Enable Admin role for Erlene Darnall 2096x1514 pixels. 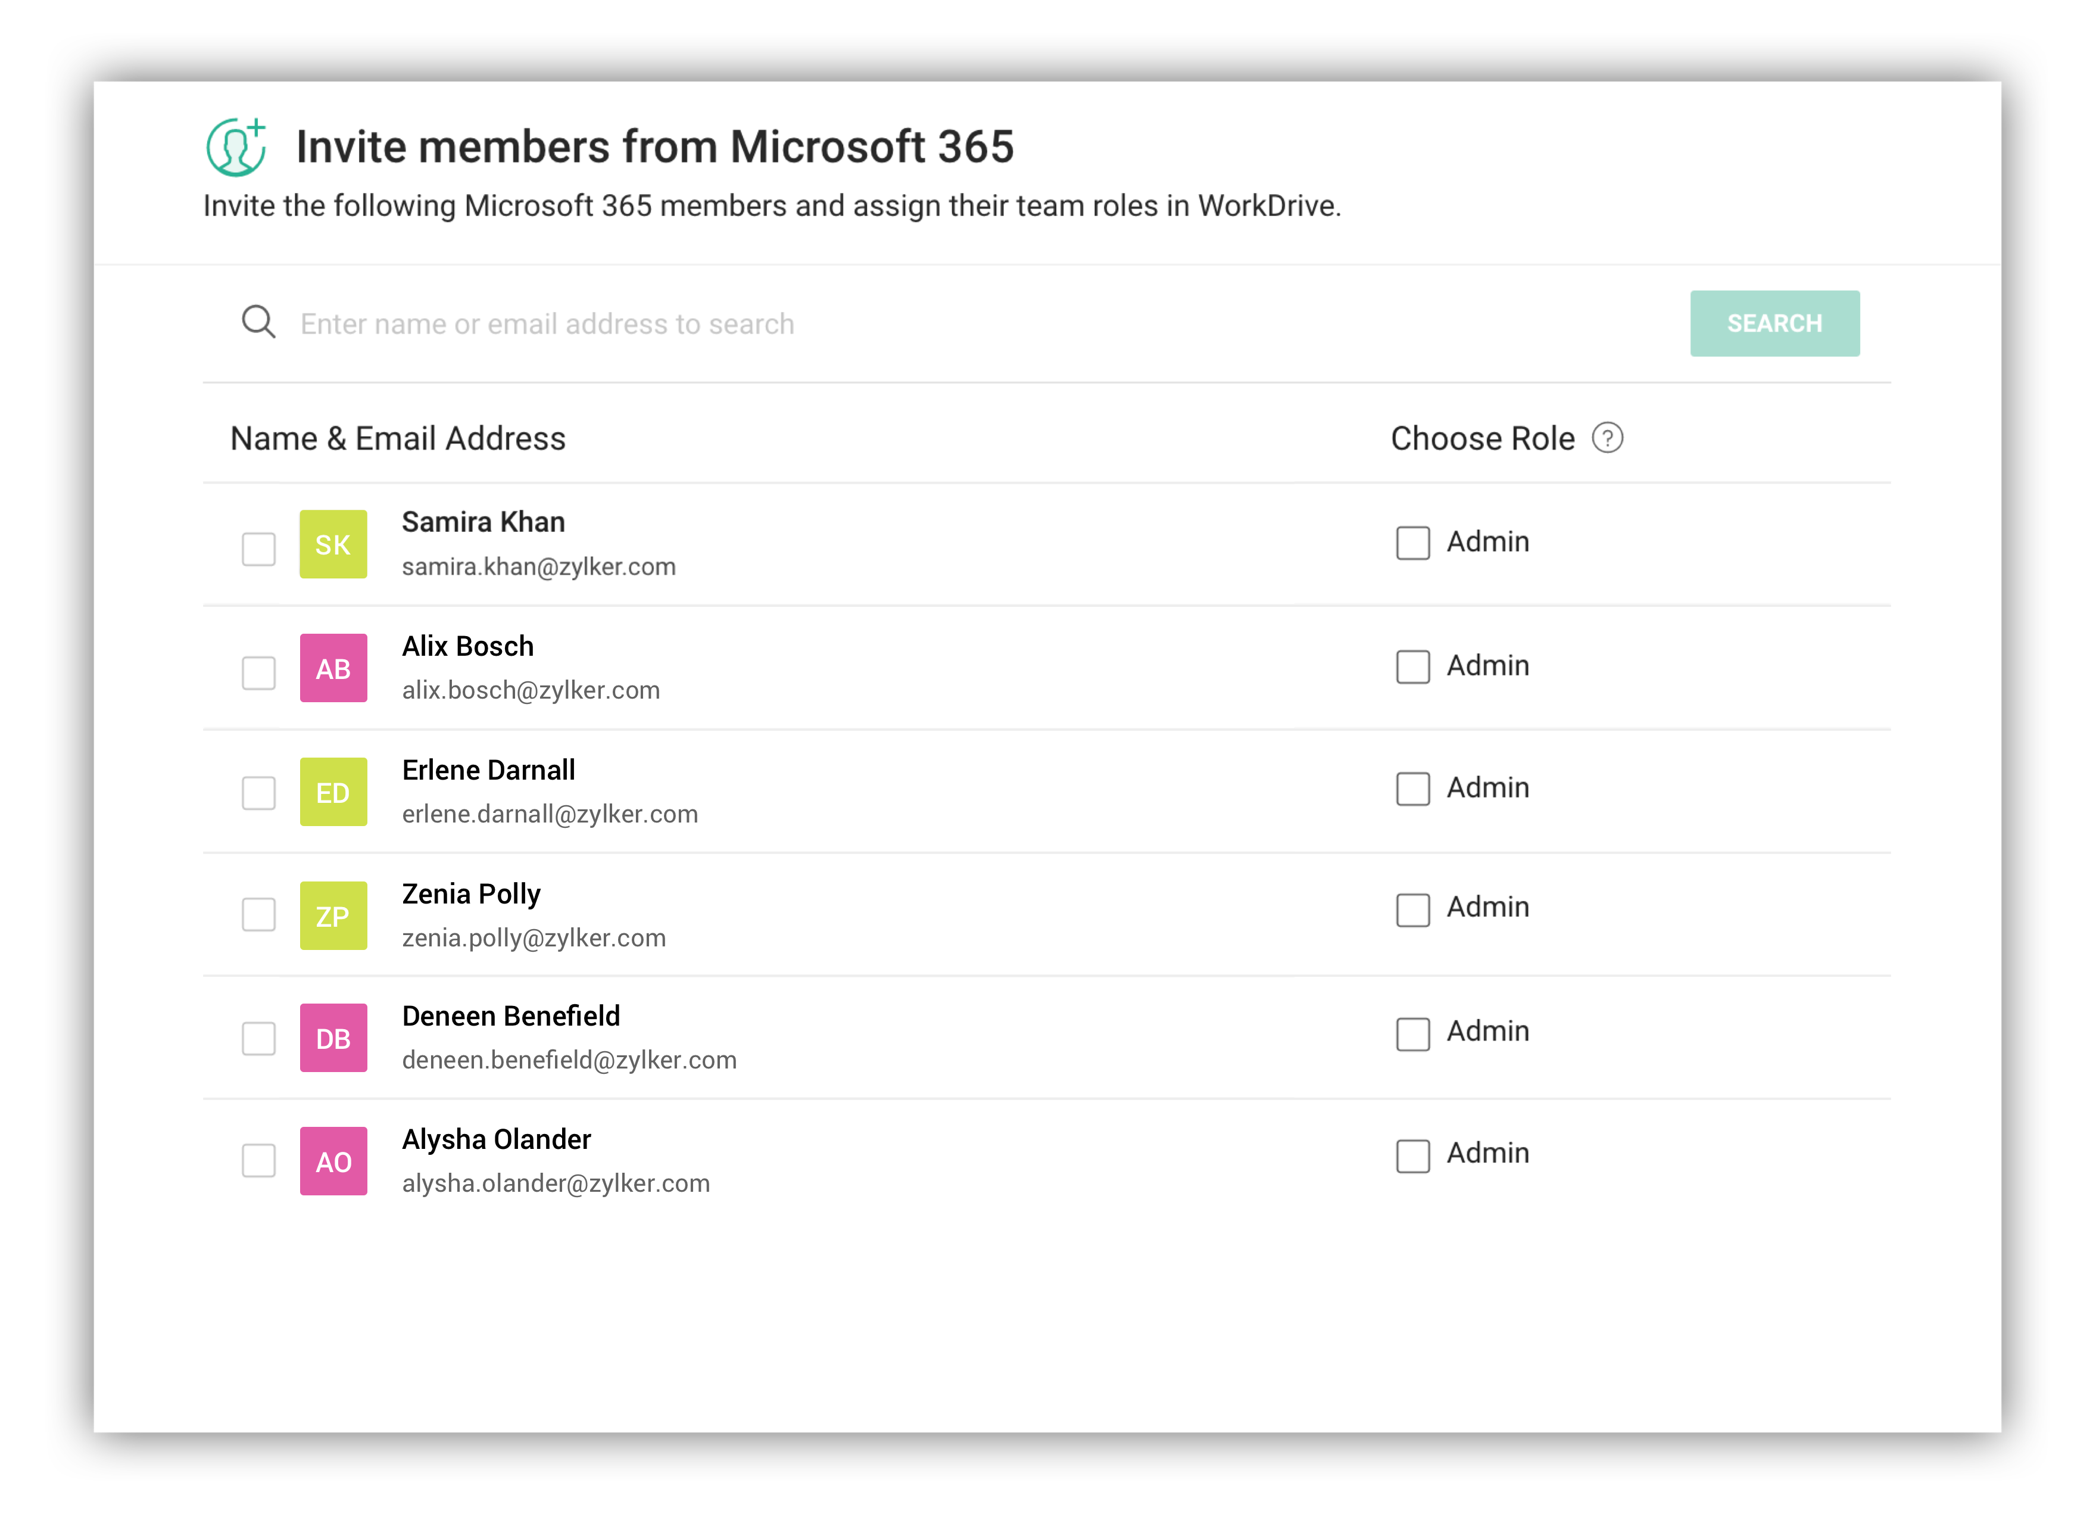pos(1412,789)
